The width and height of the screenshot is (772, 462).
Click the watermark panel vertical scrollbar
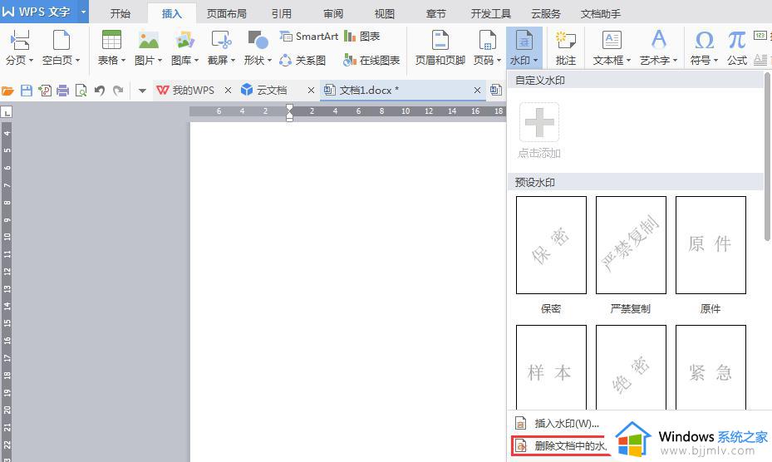pyautogui.click(x=768, y=156)
